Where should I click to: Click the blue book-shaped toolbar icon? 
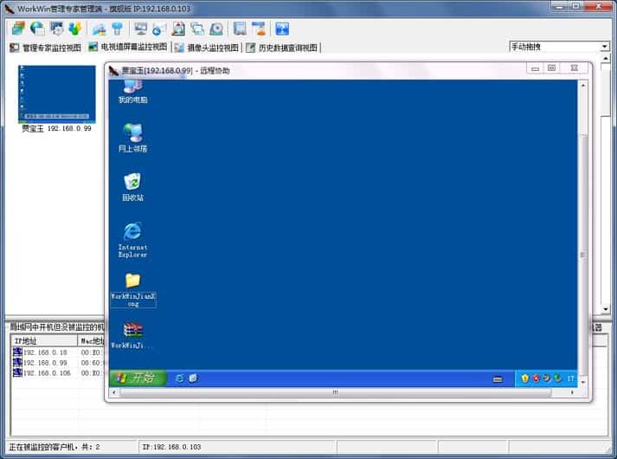pos(240,29)
